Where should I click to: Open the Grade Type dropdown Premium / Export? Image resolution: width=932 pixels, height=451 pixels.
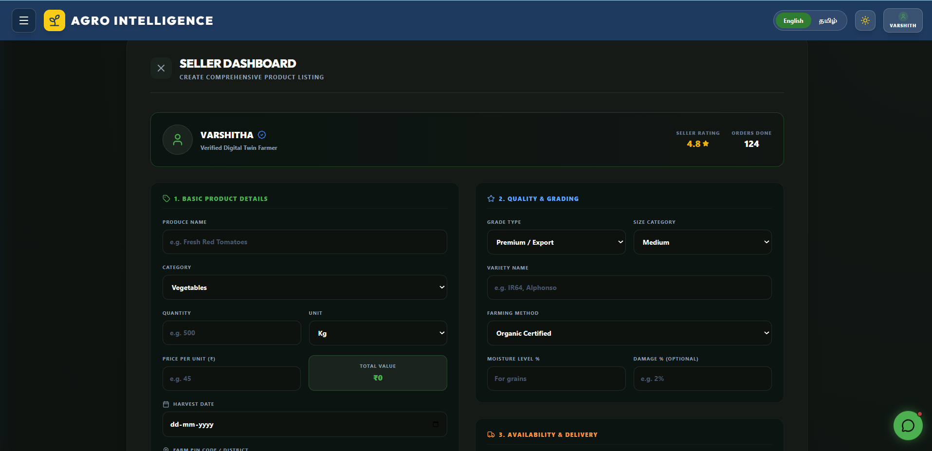(x=556, y=242)
